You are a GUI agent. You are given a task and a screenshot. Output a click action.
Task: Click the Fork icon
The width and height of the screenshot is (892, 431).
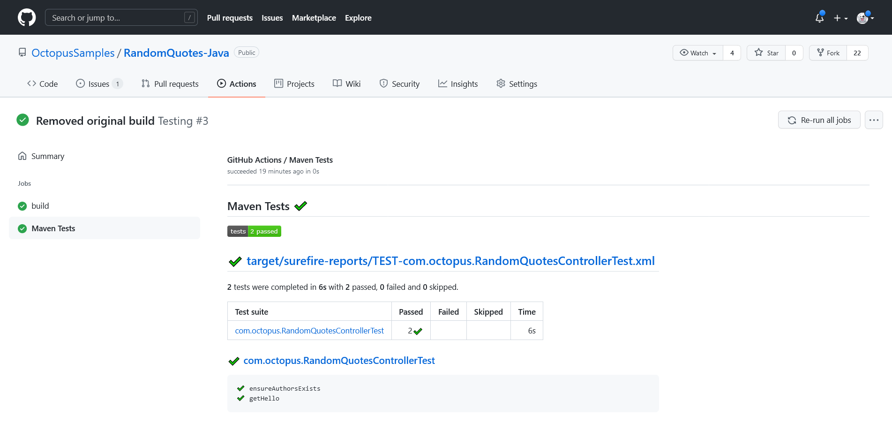821,53
